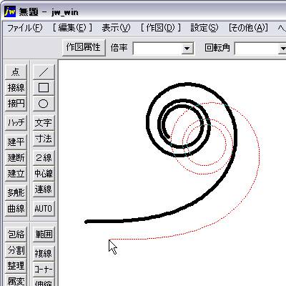286x286 pixels.
Task: Expand the 倍率 dropdown arrow
Action: (187, 49)
